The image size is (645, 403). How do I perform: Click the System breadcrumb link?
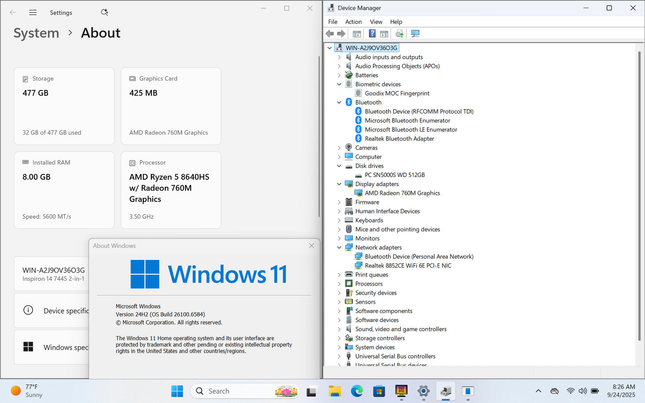[x=36, y=33]
